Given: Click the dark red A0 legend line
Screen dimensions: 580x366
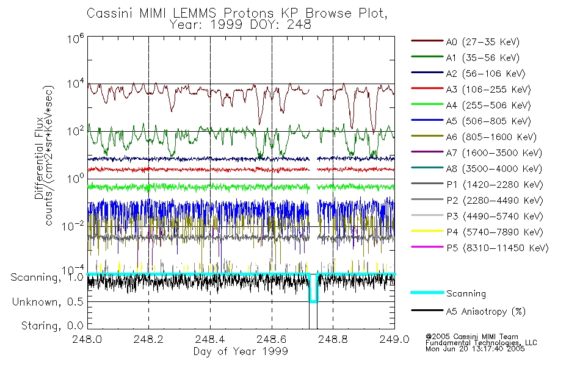Looking at the screenshot, I should 427,41.
